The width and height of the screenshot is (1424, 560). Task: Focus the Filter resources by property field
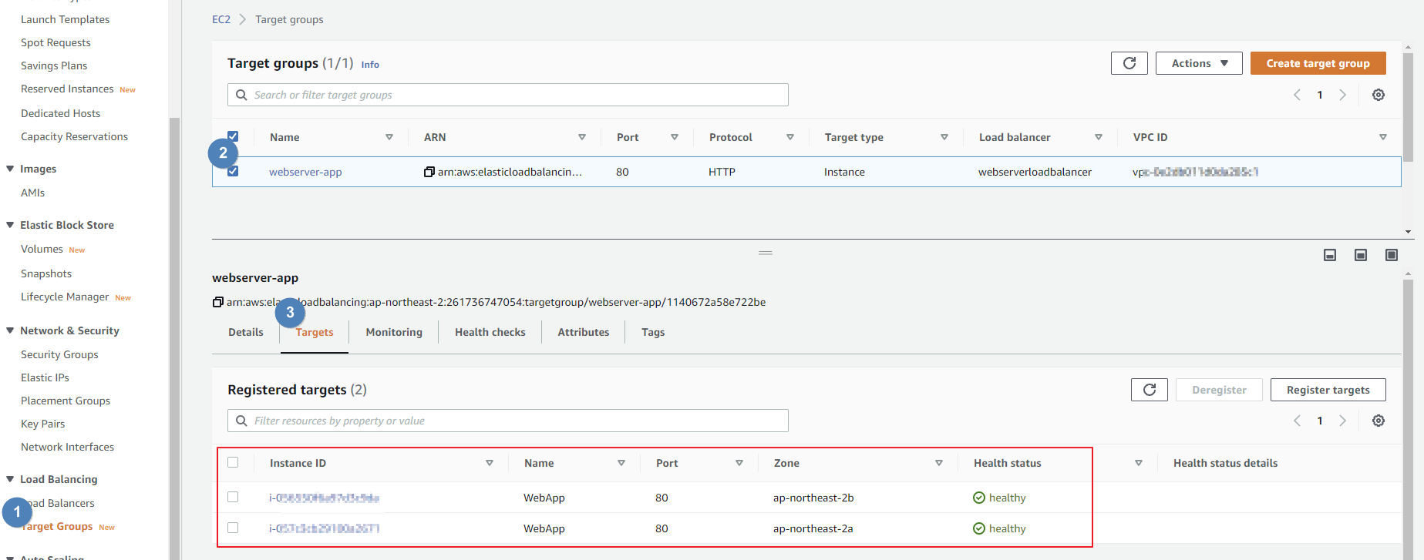508,421
